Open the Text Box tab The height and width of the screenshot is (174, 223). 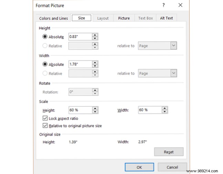click(145, 18)
